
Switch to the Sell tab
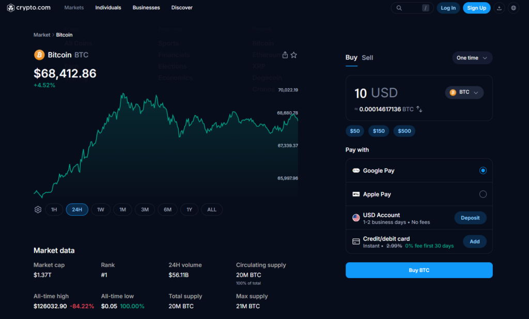click(367, 58)
